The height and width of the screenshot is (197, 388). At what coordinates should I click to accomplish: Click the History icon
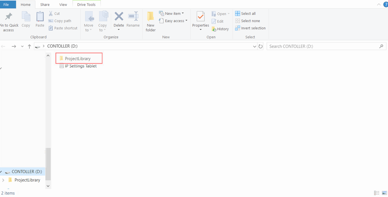(x=214, y=29)
